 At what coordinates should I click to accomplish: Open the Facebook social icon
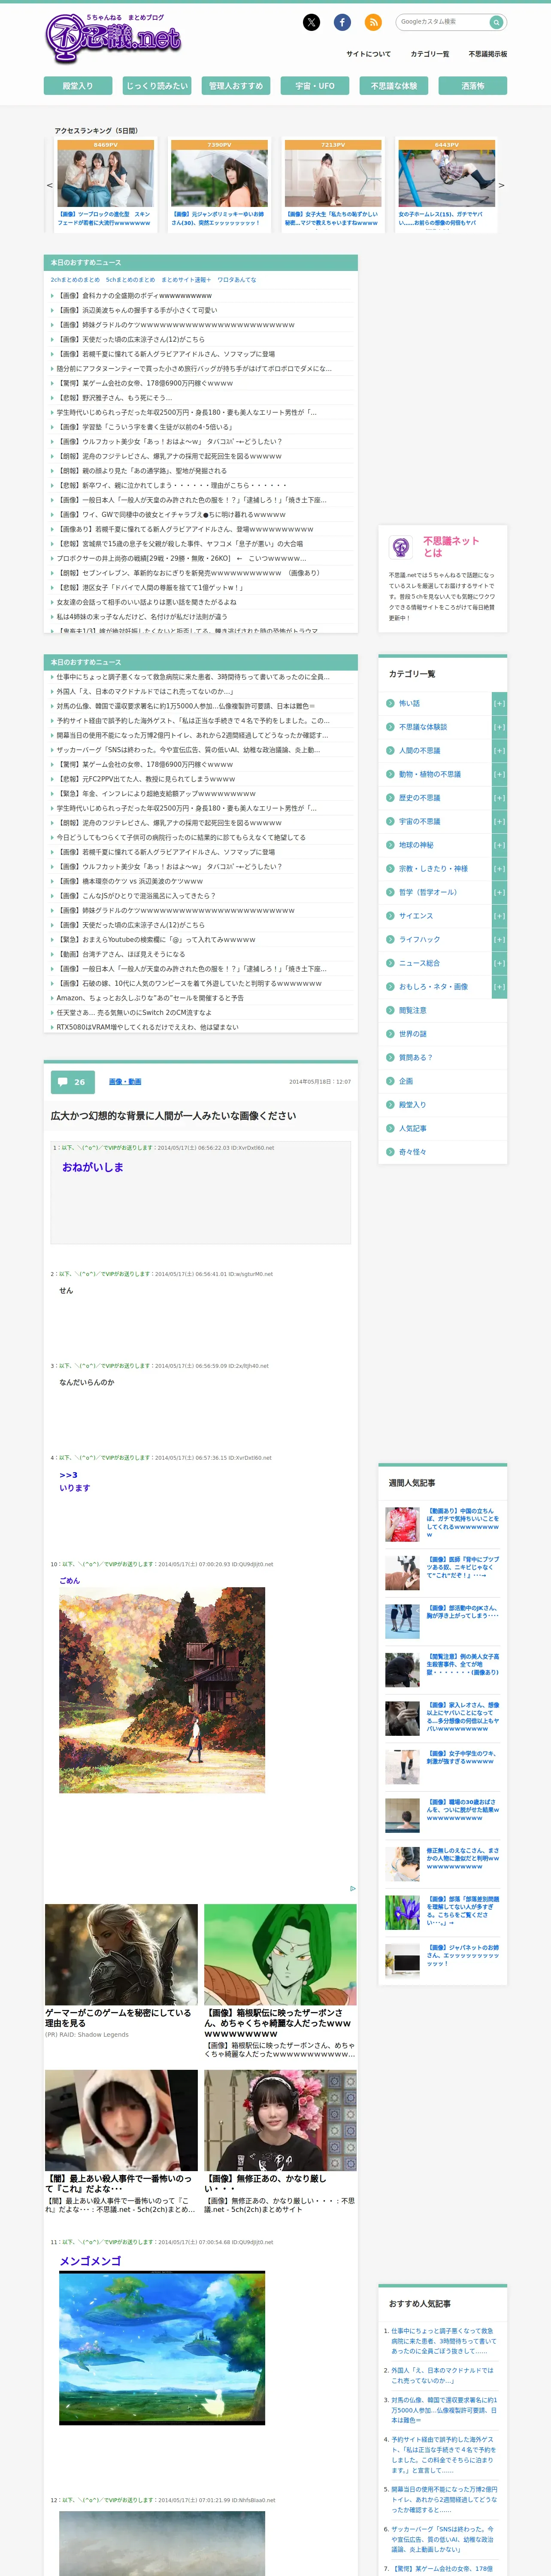(342, 22)
